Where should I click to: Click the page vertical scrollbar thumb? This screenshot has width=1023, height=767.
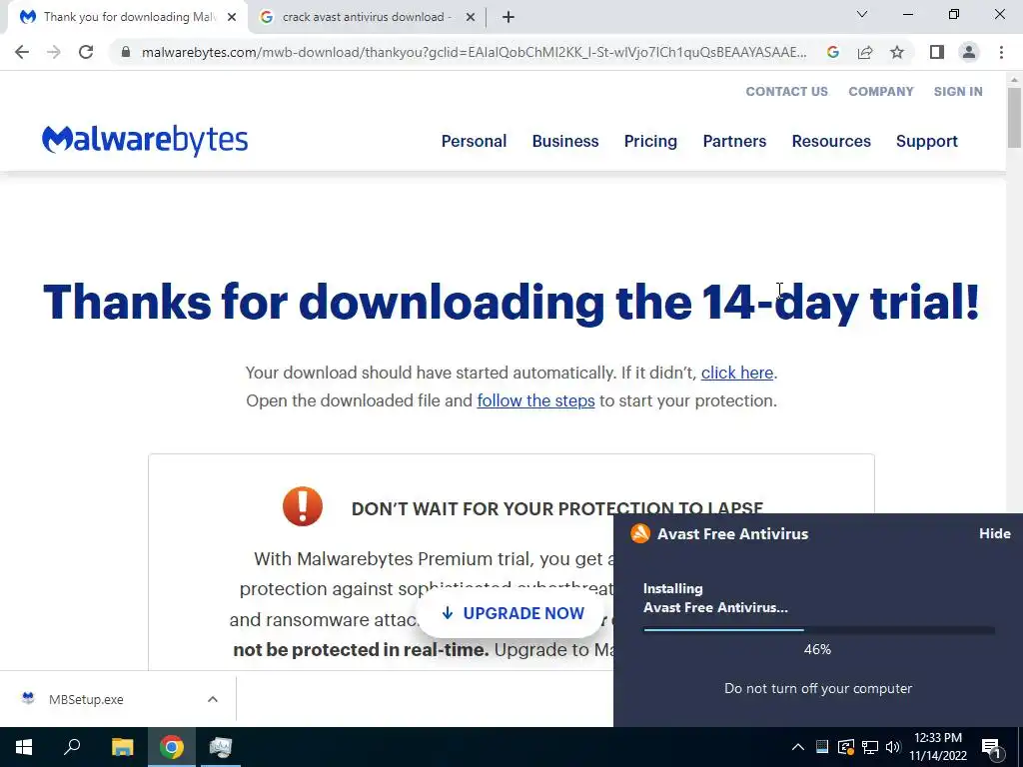click(x=1014, y=118)
